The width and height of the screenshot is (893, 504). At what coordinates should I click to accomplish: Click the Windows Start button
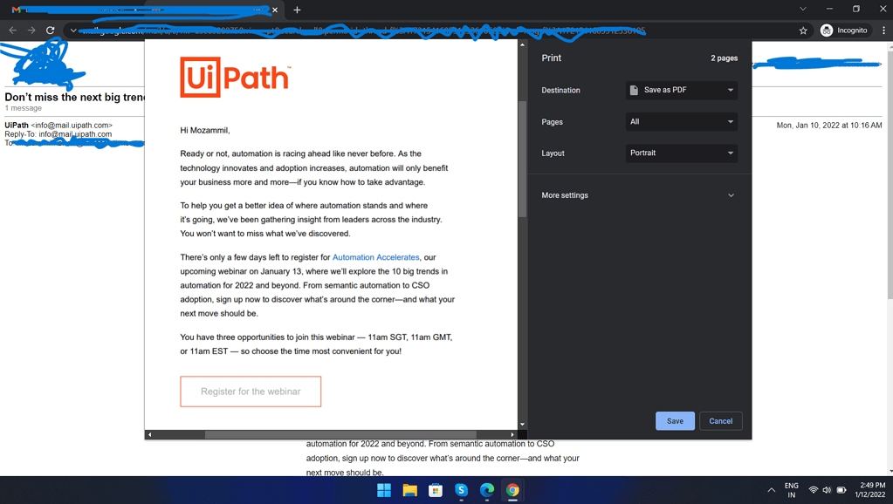pyautogui.click(x=382, y=489)
